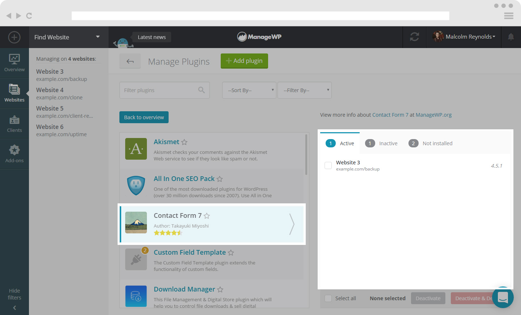
Task: Star the All In One SEO Pack plugin
Action: pos(220,179)
